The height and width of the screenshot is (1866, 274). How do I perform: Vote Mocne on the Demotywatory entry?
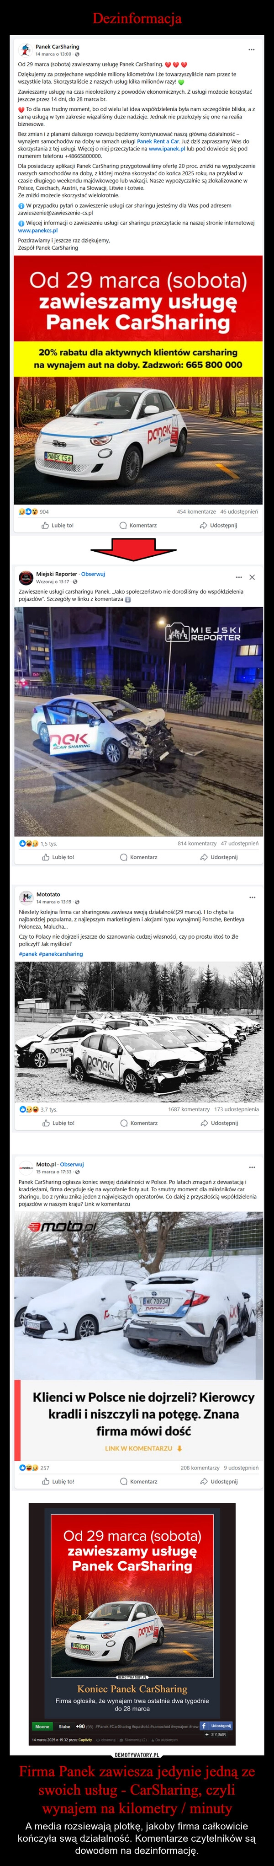42,1726
